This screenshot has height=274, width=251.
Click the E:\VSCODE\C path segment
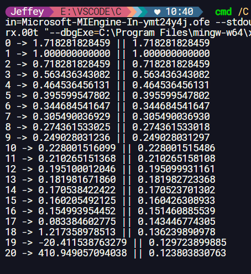(x=91, y=12)
